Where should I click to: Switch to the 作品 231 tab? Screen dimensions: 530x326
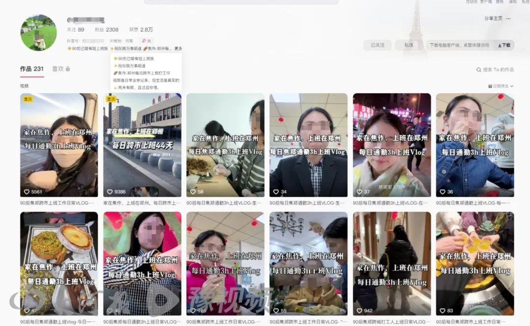click(32, 69)
